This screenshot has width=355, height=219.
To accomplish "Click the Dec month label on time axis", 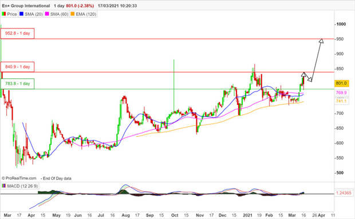I will point(223,216).
